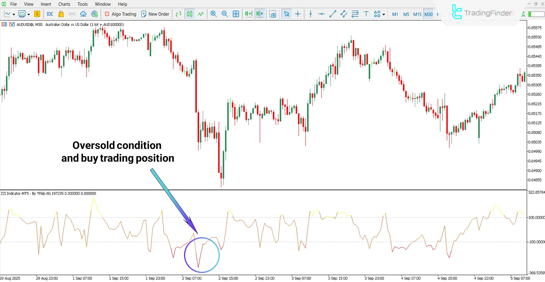Switch chart display to line mode
545x282 pixels.
coord(201,14)
